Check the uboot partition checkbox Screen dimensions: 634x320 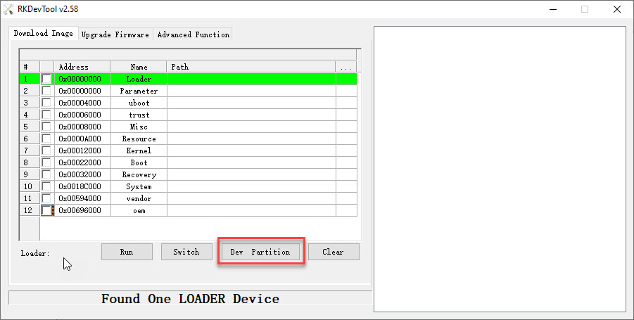point(46,103)
